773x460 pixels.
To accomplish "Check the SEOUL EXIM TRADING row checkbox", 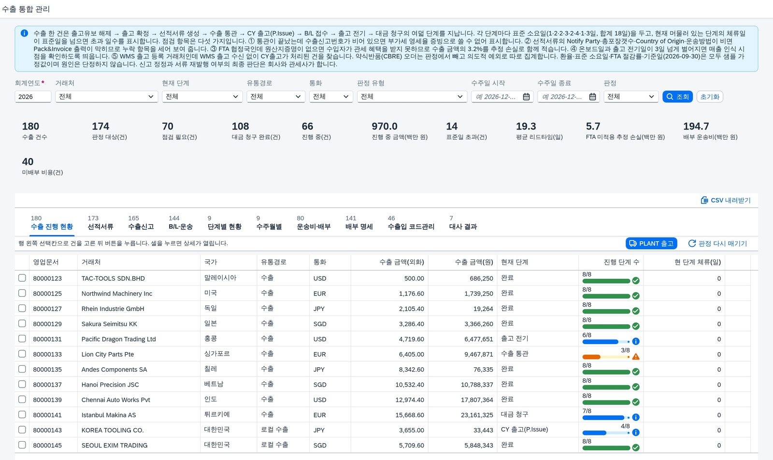I will 22,445.
